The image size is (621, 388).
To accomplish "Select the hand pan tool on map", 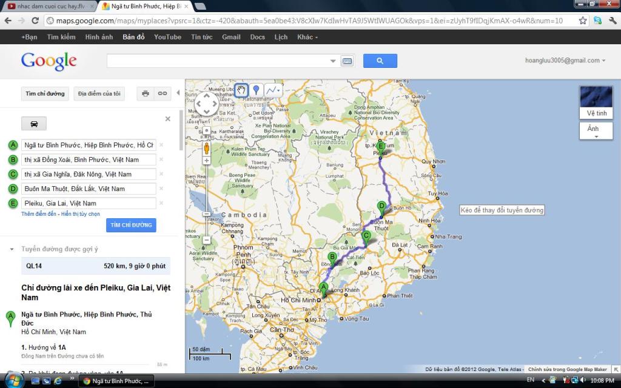I will 241,90.
